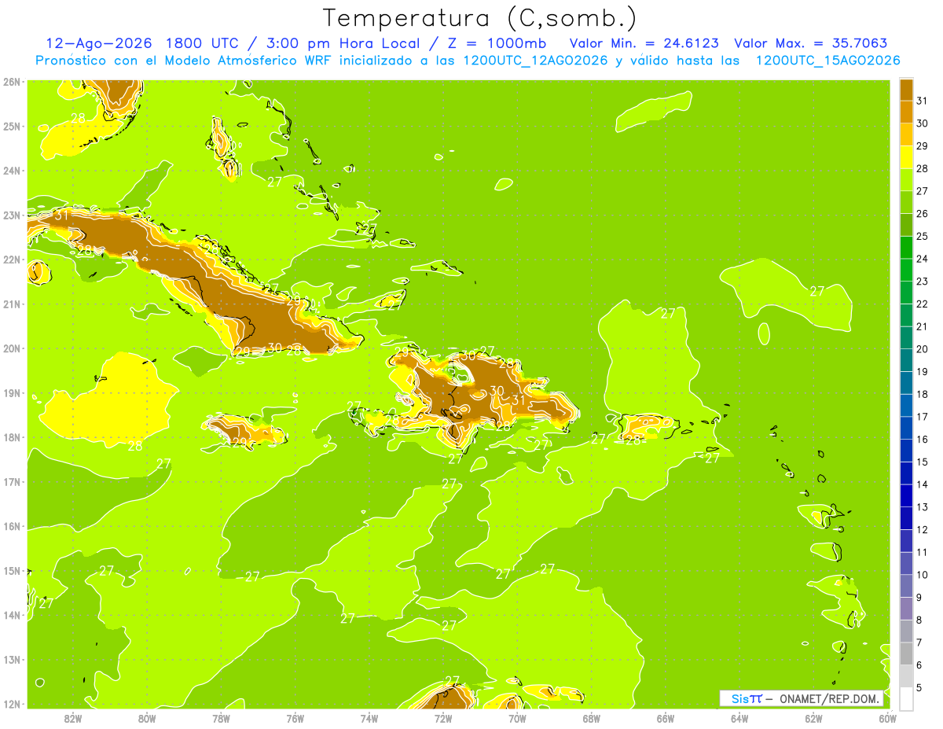This screenshot has width=943, height=729.
Task: Click the 82W longitude axis label
Action: tap(73, 718)
